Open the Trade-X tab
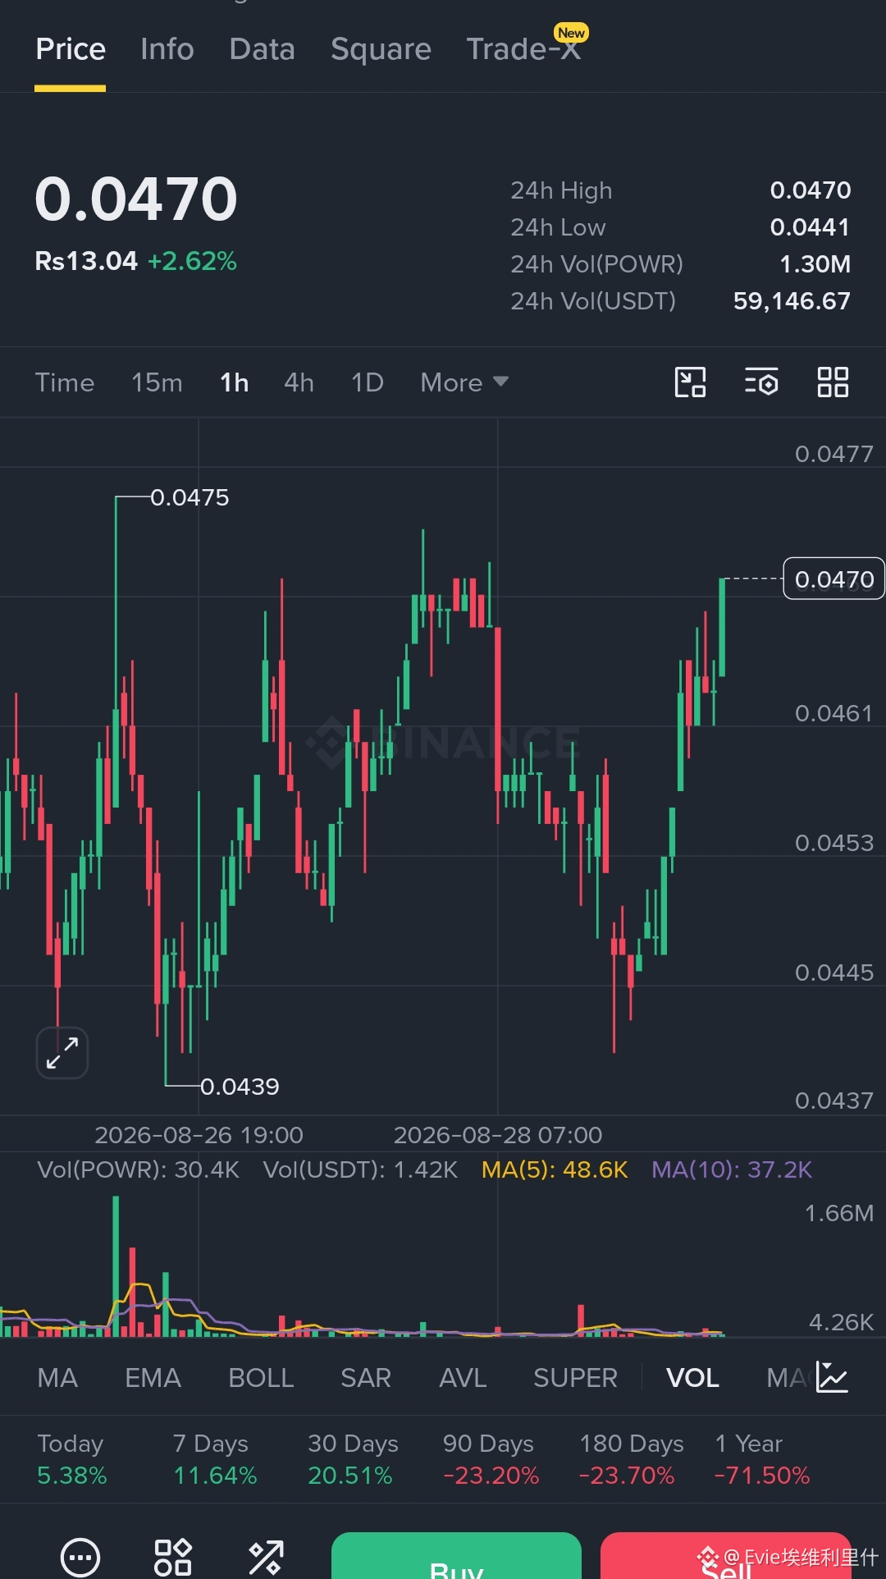This screenshot has width=886, height=1579. click(523, 49)
